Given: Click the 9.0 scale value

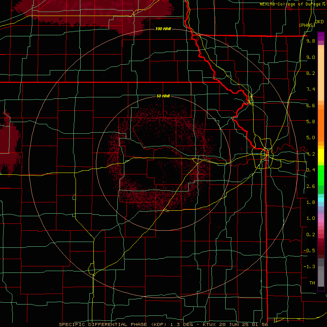Looking at the screenshot, I should [x=311, y=57].
